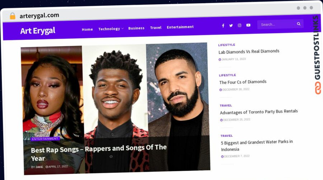
Task: Open Best Rap Songs featured headline
Action: (99, 153)
